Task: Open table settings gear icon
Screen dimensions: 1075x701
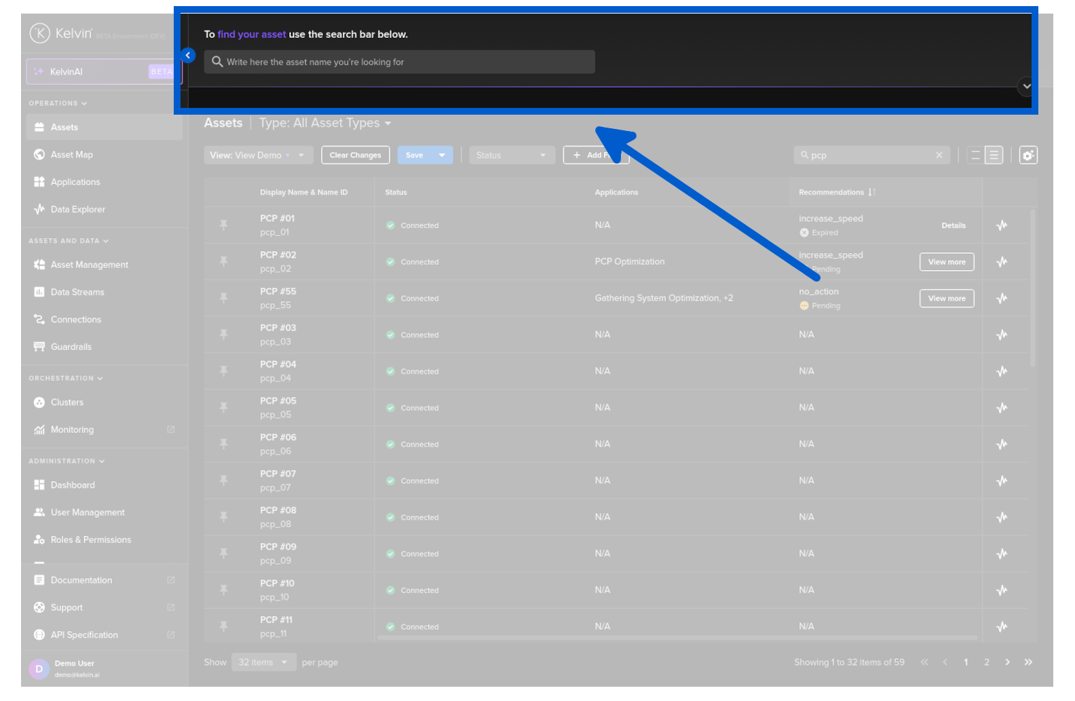Action: [x=1028, y=155]
